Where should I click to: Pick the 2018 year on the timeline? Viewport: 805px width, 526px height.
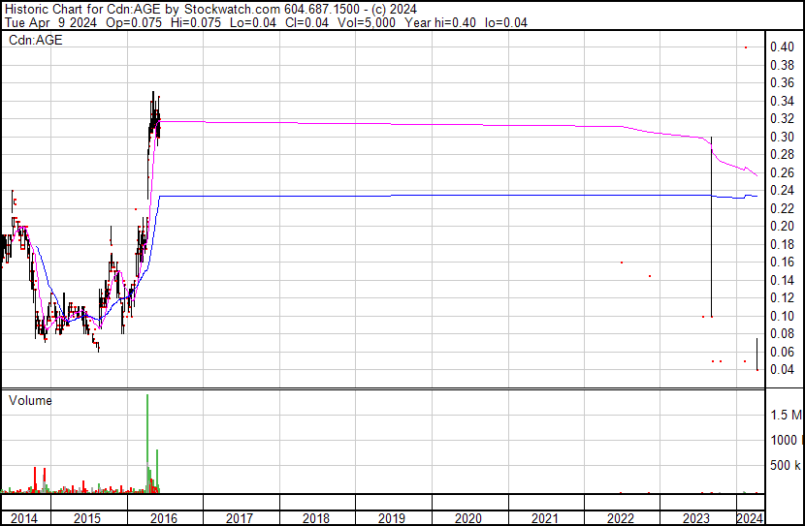click(x=315, y=518)
